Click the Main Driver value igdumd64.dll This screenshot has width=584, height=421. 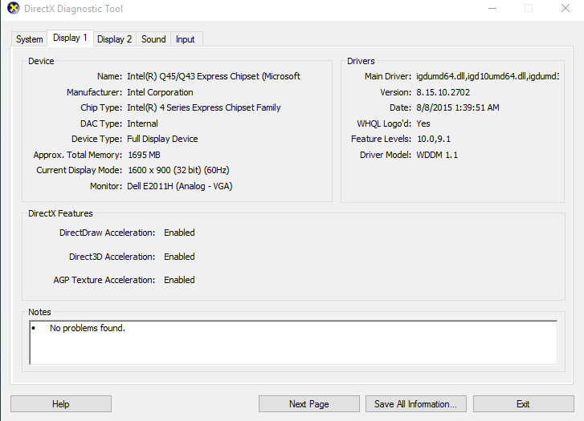[x=488, y=76]
